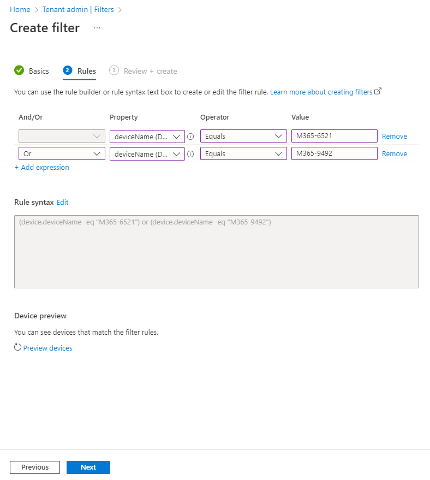
Task: Click the refresh icon next to Preview devices
Action: (17, 348)
